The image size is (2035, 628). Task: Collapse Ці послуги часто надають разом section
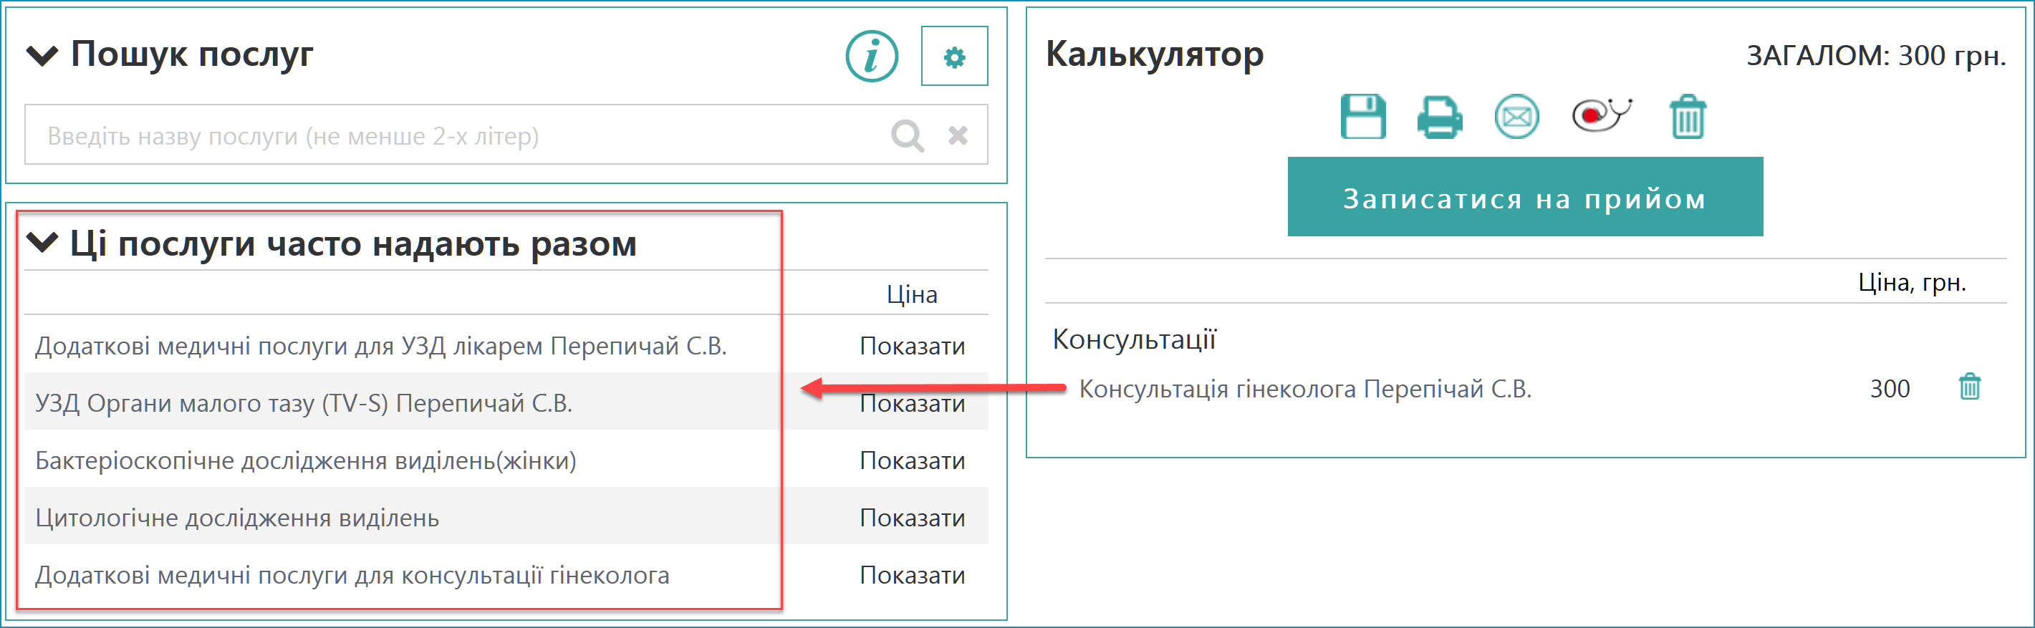click(x=42, y=242)
